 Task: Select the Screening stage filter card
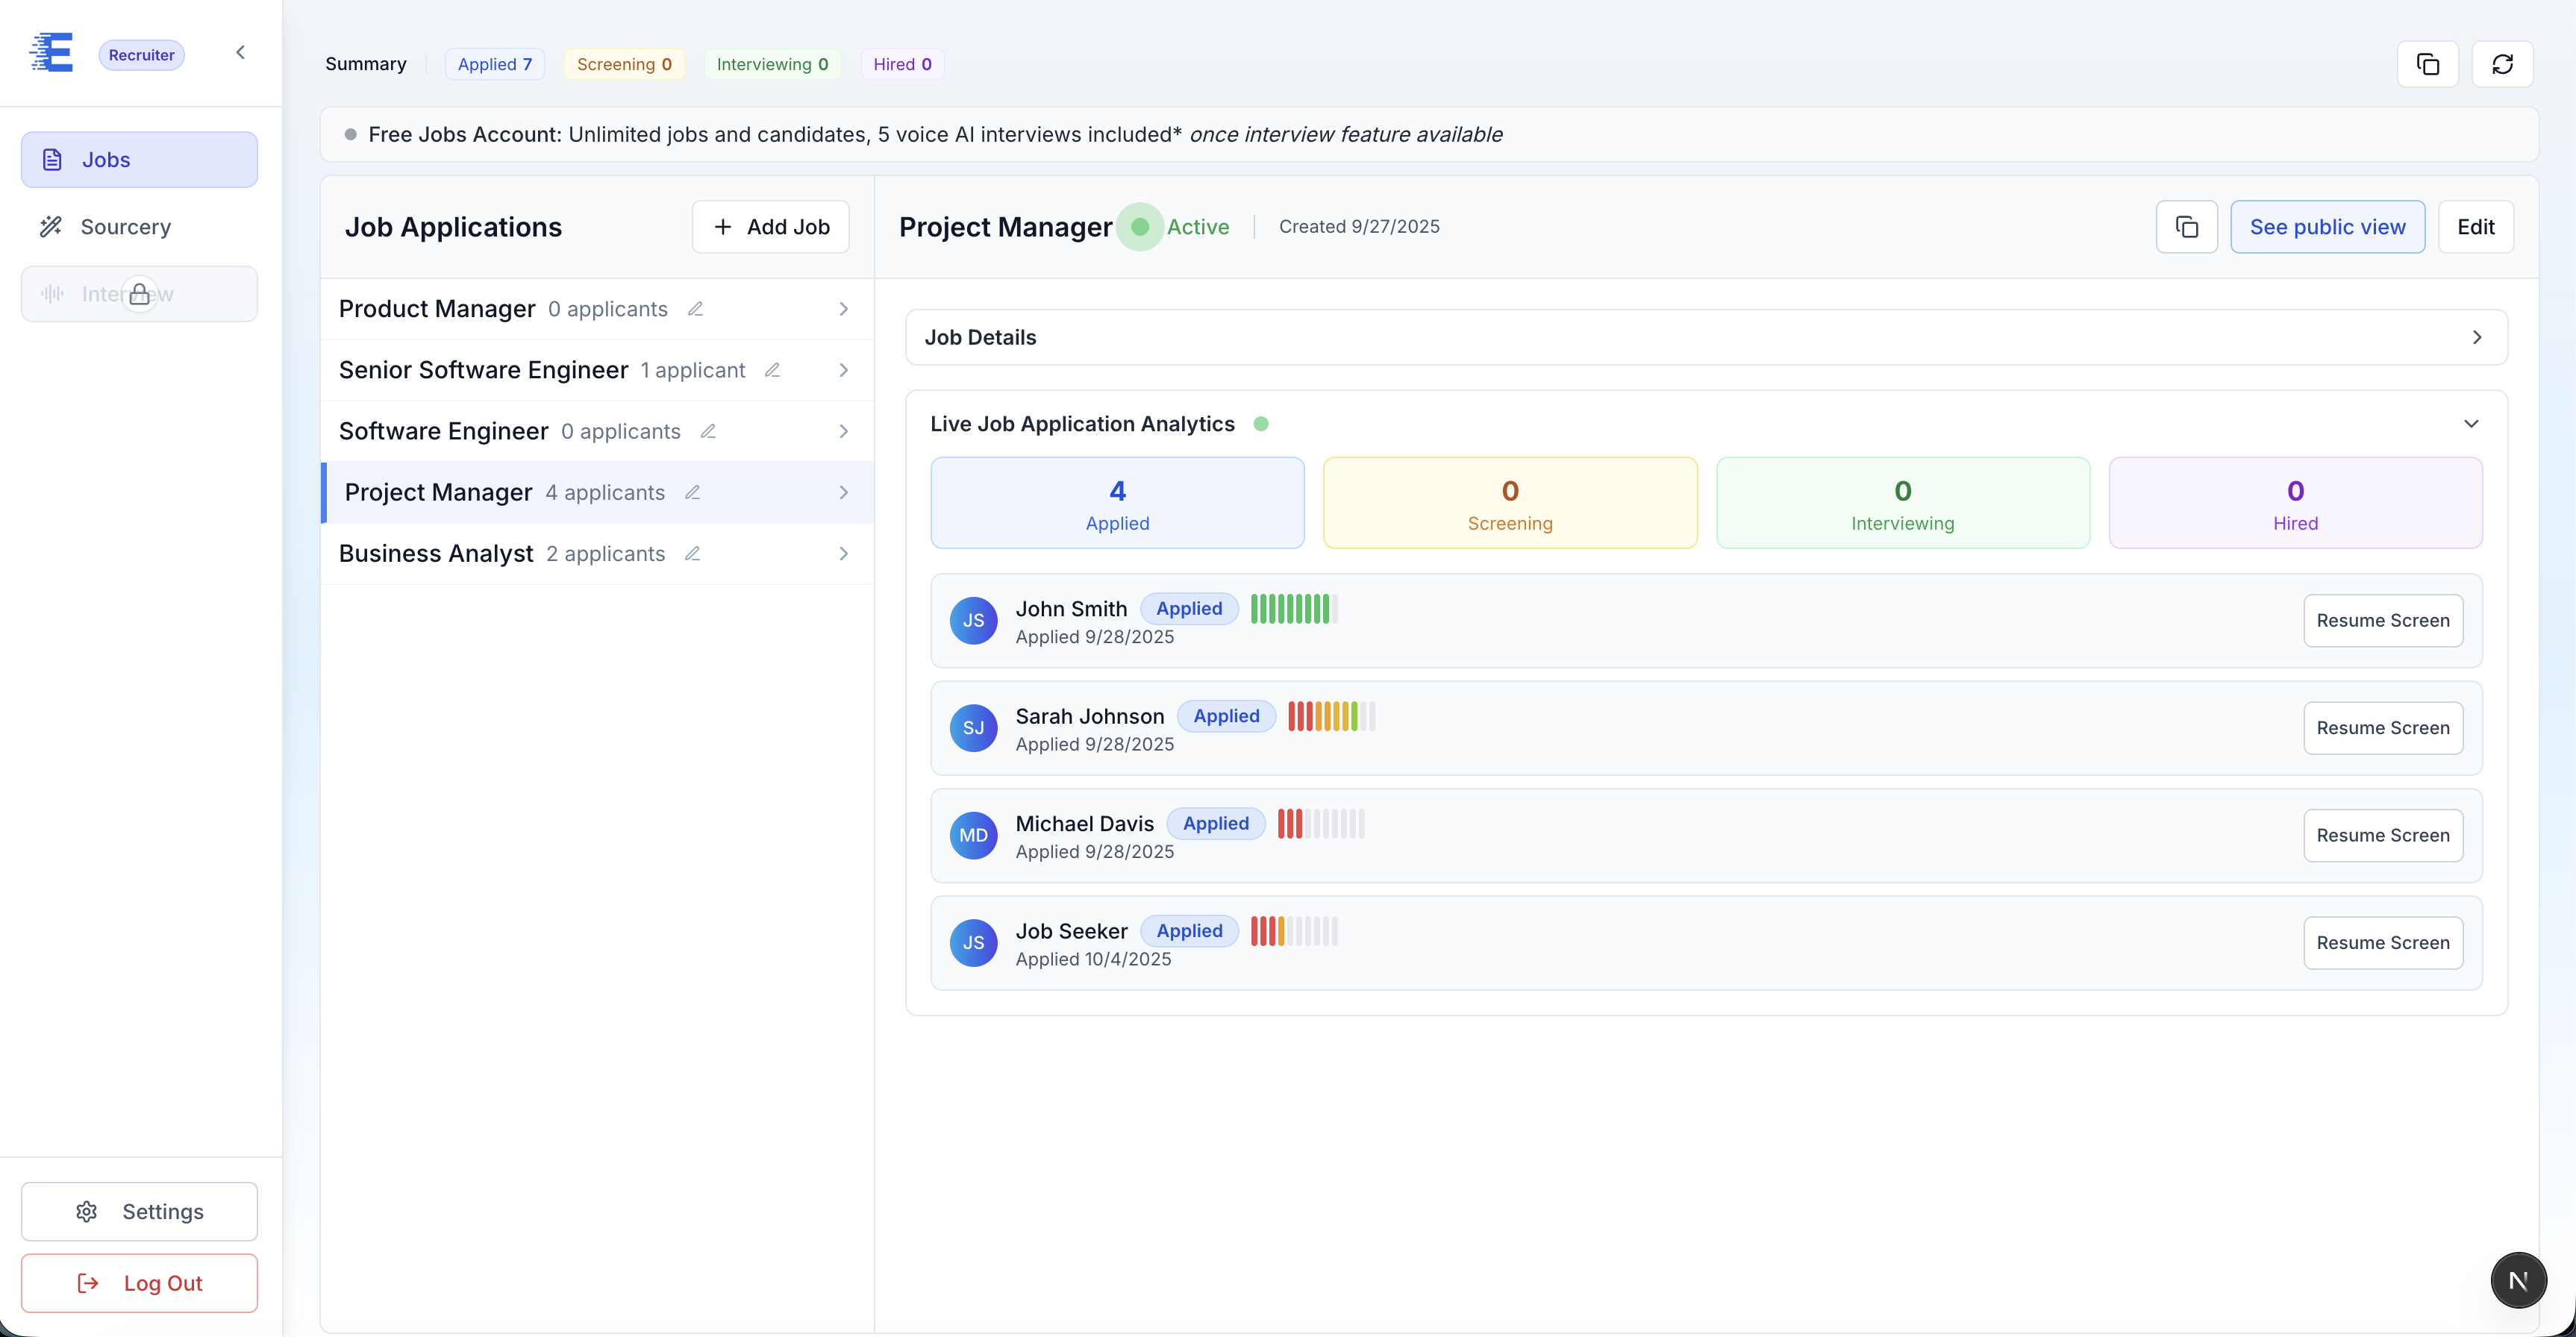pos(1509,503)
